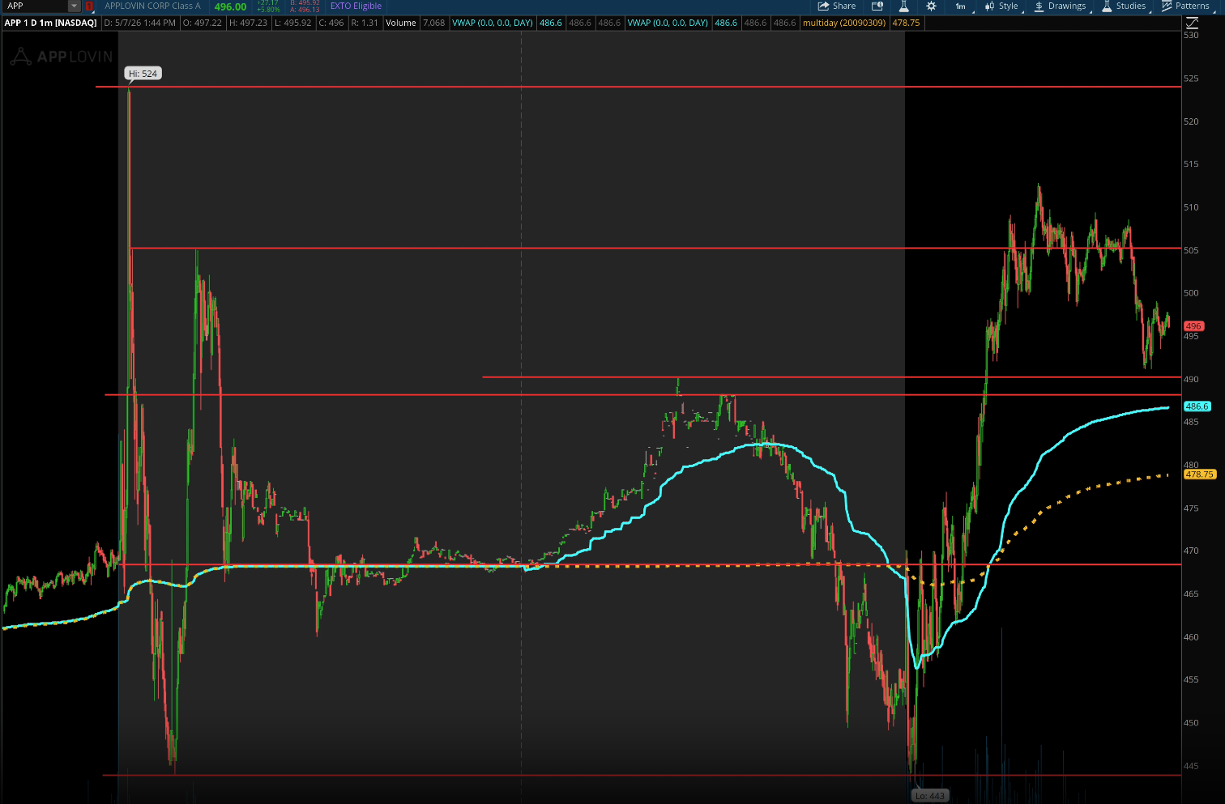Open the 1m timeframe dropdown
The height and width of the screenshot is (804, 1225).
point(962,6)
